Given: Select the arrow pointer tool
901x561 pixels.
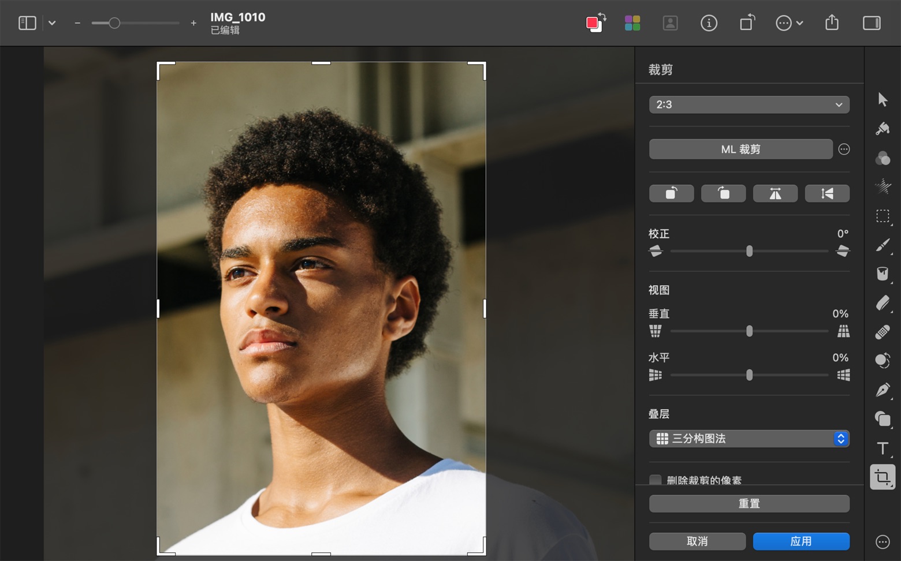Looking at the screenshot, I should click(x=883, y=99).
